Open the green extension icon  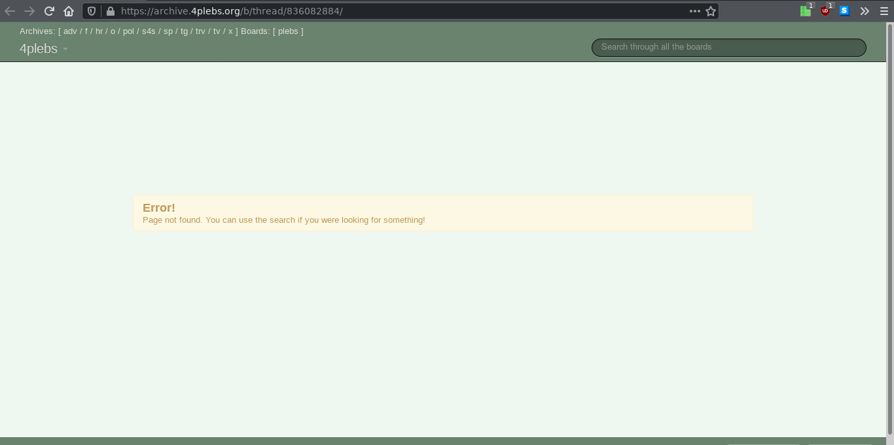806,11
